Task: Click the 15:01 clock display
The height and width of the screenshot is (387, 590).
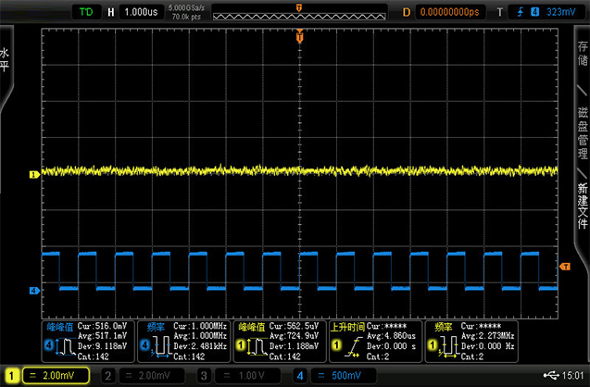Action: (572, 375)
